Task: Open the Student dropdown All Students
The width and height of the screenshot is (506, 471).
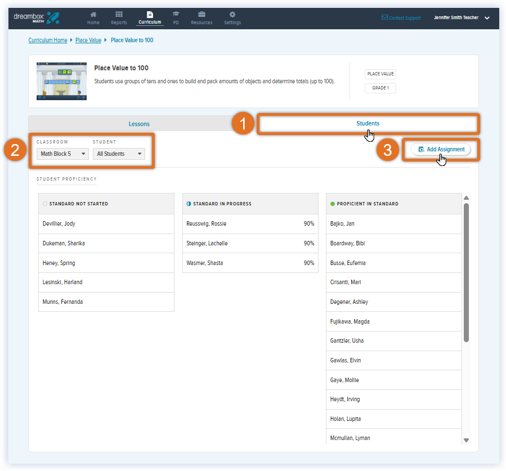Action: click(x=119, y=154)
